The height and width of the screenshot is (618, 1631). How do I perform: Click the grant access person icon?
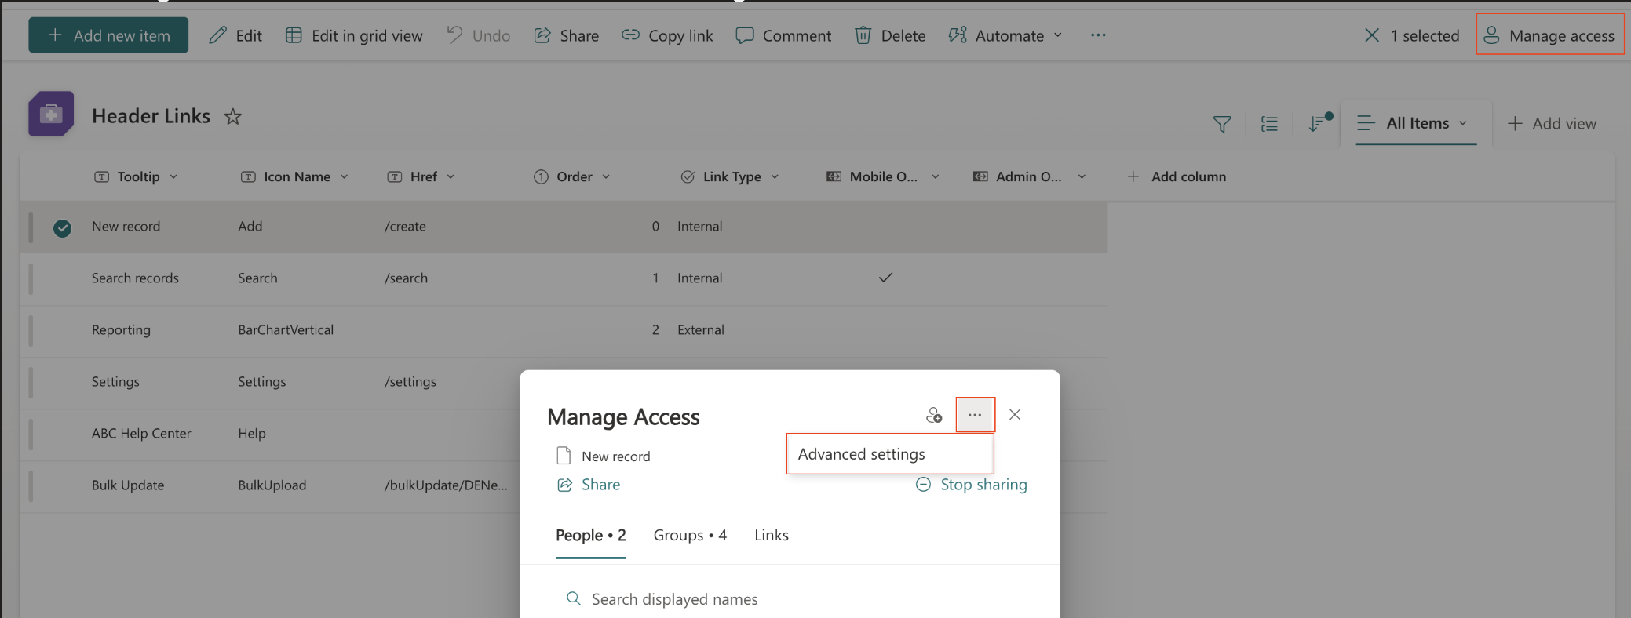click(933, 415)
